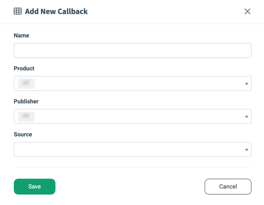Click the Product dropdown arrow
Screen dimensions: 264x205
pos(246,84)
